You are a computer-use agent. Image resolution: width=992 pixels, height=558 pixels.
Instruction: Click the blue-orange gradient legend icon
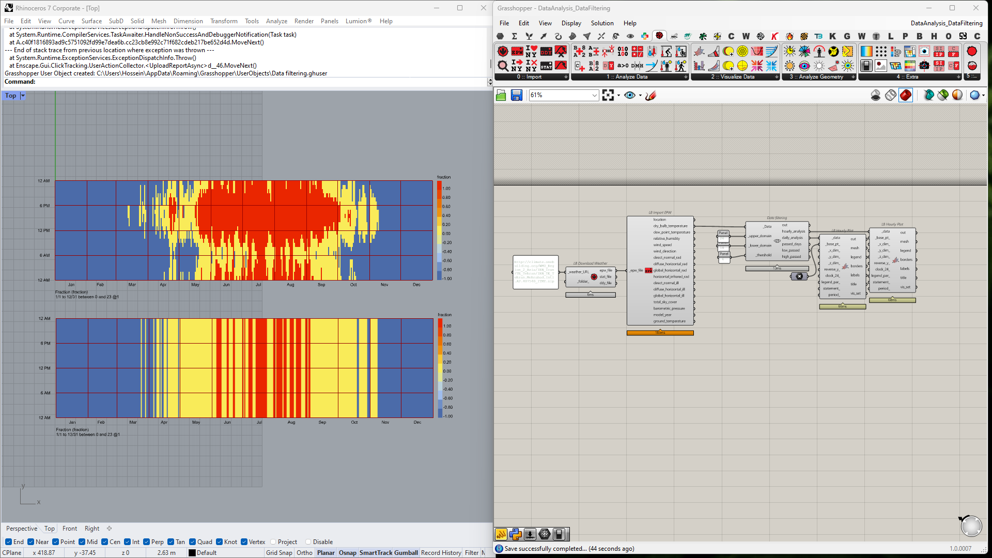point(866,51)
